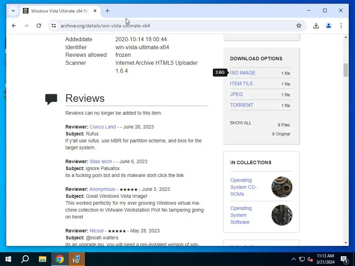This screenshot has height=266, width=355.
Task: Maximize the Chrome window
Action: [x=324, y=10]
